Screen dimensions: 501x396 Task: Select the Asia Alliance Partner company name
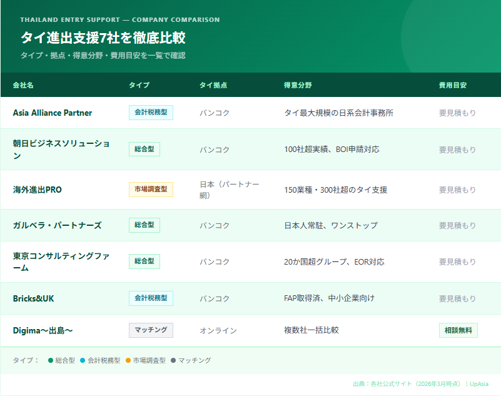tap(53, 113)
